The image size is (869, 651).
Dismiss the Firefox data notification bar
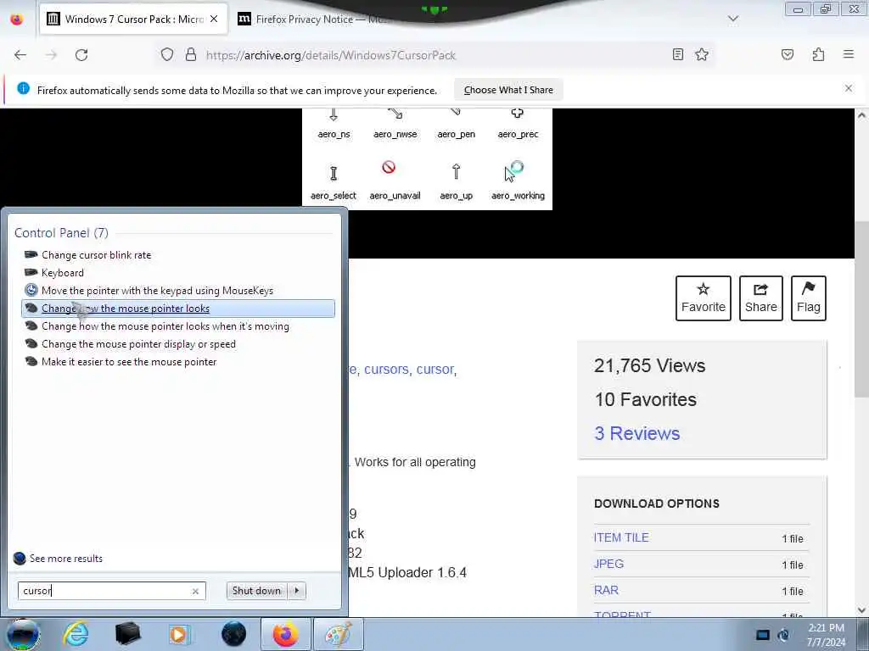(849, 88)
